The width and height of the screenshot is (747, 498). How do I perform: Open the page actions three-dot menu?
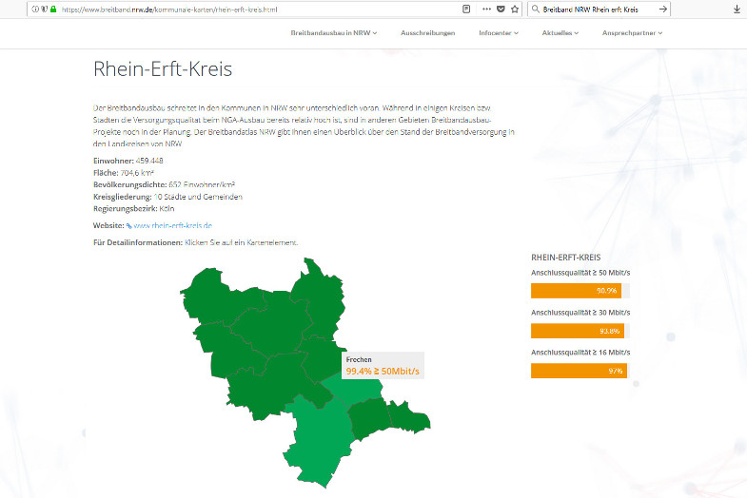coord(486,10)
